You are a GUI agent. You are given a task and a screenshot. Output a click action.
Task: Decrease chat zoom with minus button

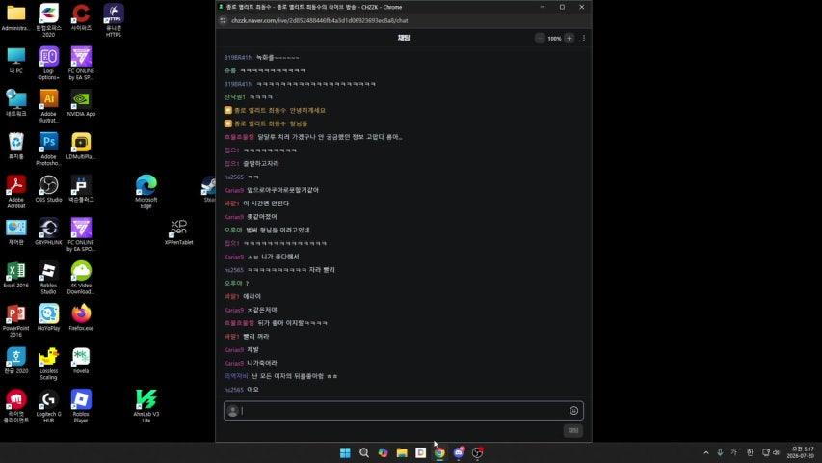(540, 38)
